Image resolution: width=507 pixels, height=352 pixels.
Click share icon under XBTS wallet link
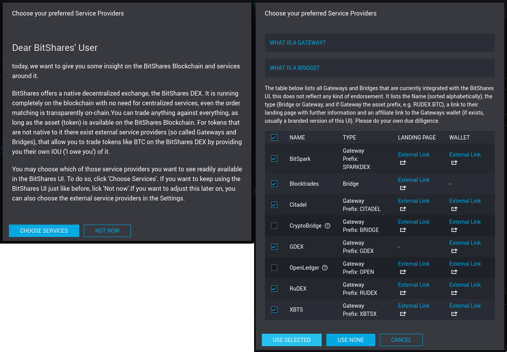click(454, 314)
